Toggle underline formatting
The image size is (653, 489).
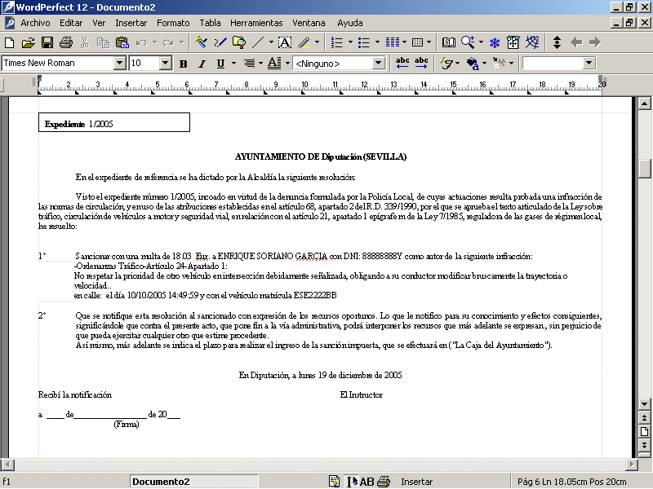click(220, 63)
